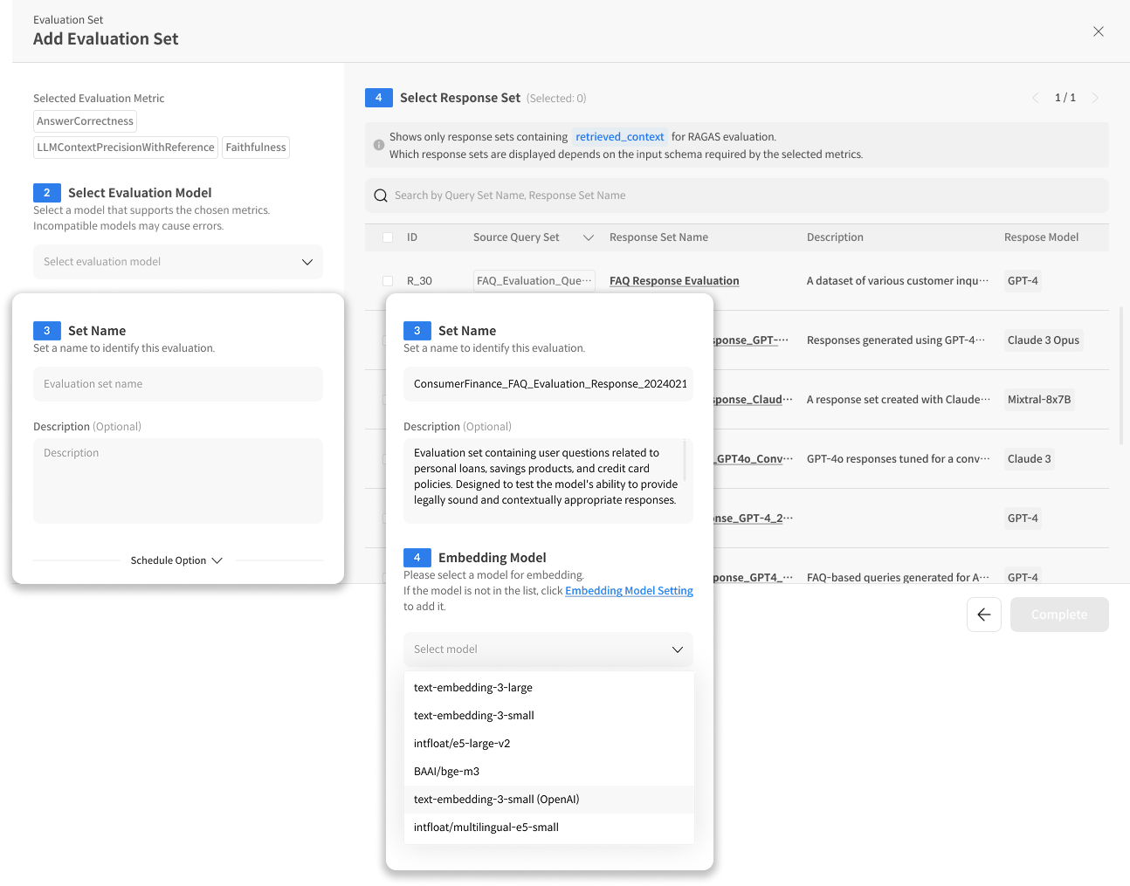Click the back arrow button
The width and height of the screenshot is (1130, 886).
pos(983,615)
